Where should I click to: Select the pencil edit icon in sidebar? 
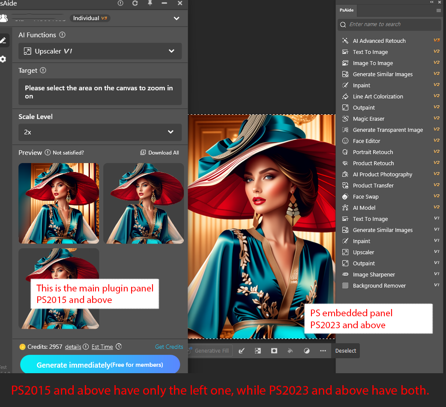(3, 41)
